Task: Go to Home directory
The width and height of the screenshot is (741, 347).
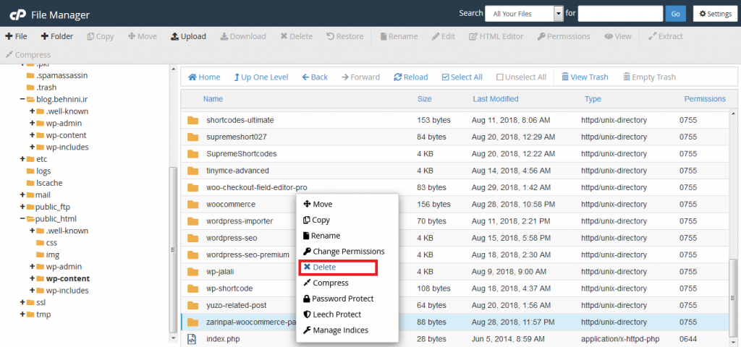Action: click(204, 77)
